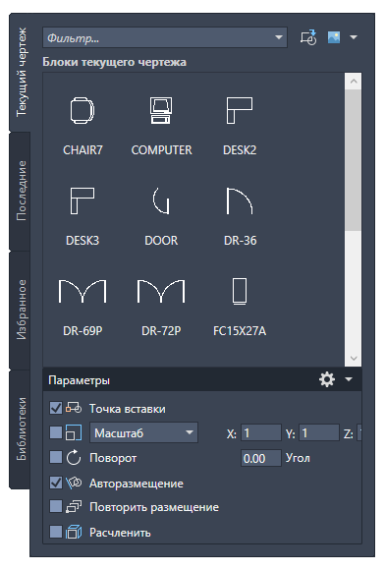Click the scale icon beside Масштаб
Screen dimensions: 385x570
[x=74, y=432]
